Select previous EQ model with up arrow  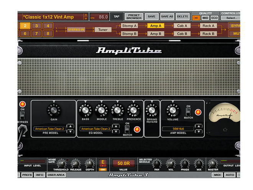[x=116, y=126]
